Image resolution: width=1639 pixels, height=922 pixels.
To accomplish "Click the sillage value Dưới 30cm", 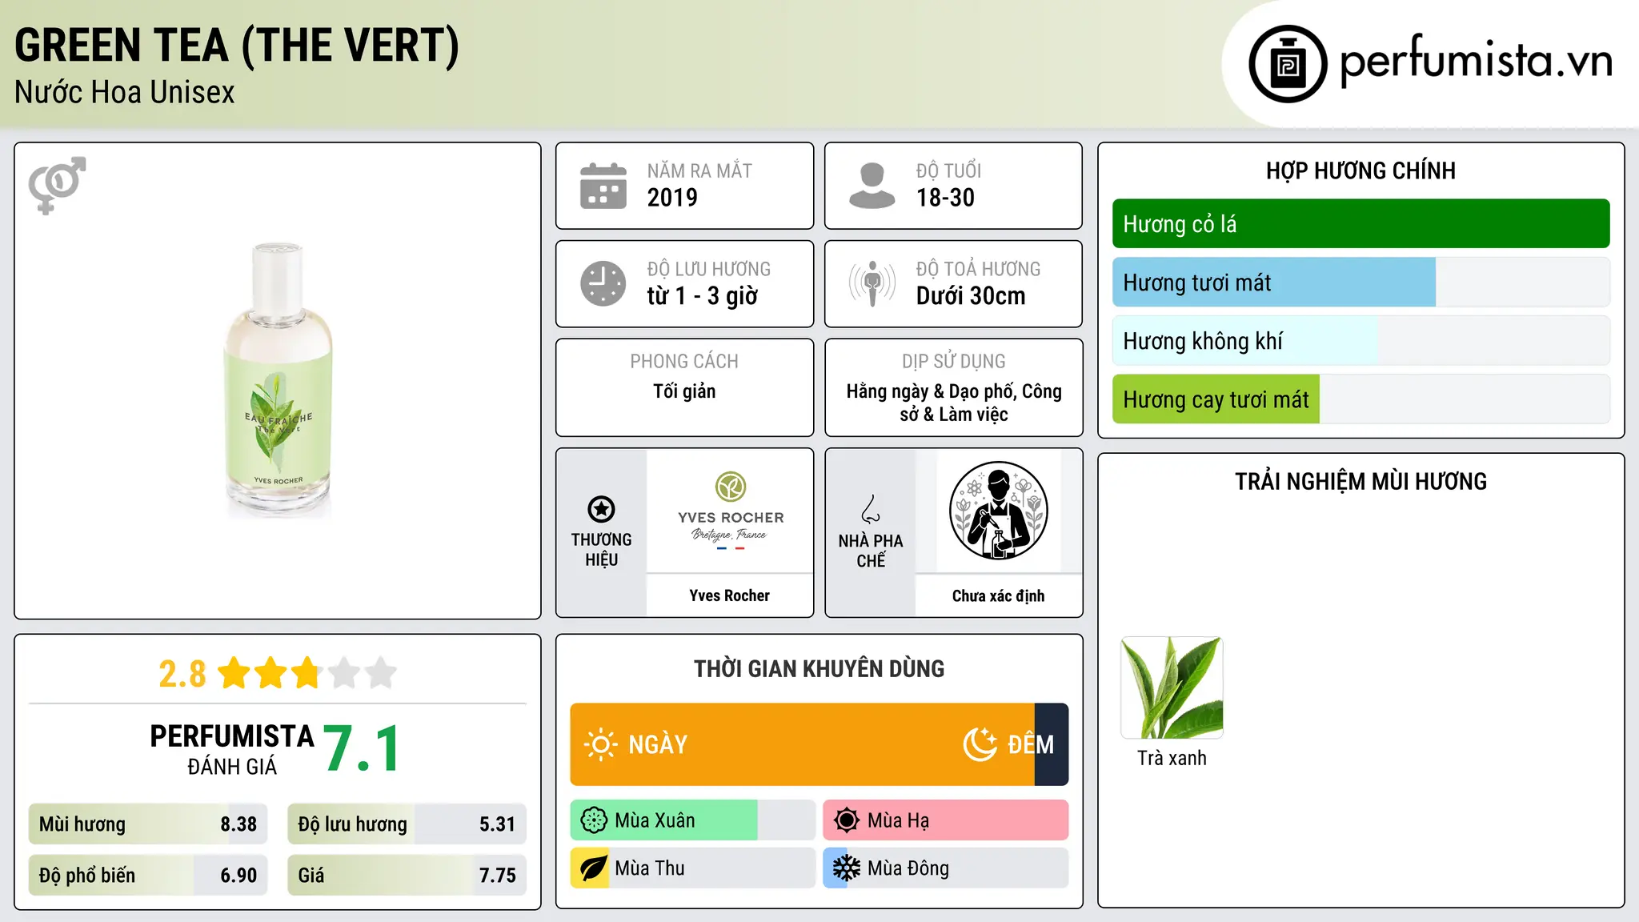I will (x=971, y=296).
